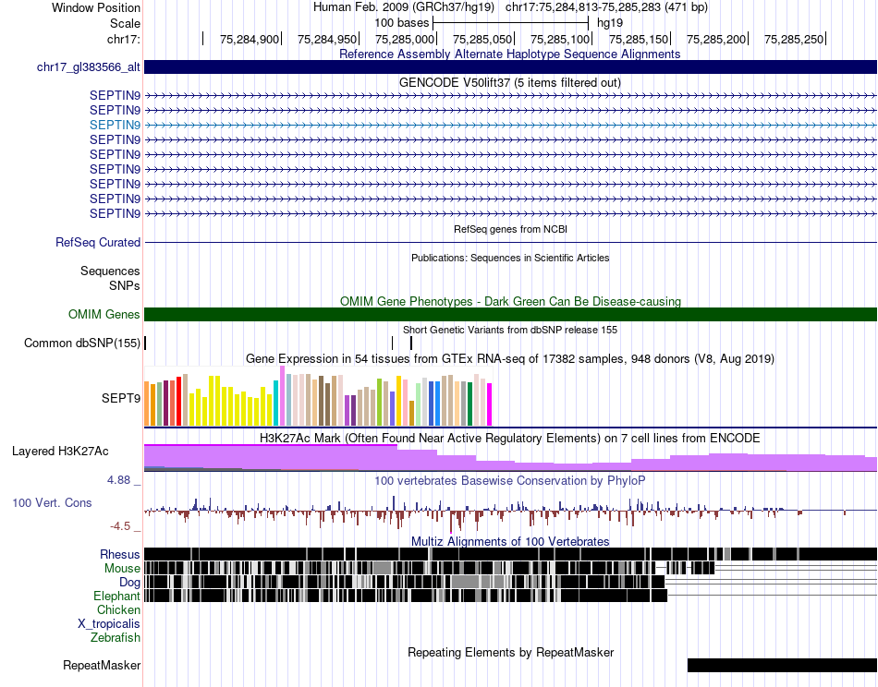878x687 pixels.
Task: Click the SEPT9 GTEx label
Action: coord(120,398)
